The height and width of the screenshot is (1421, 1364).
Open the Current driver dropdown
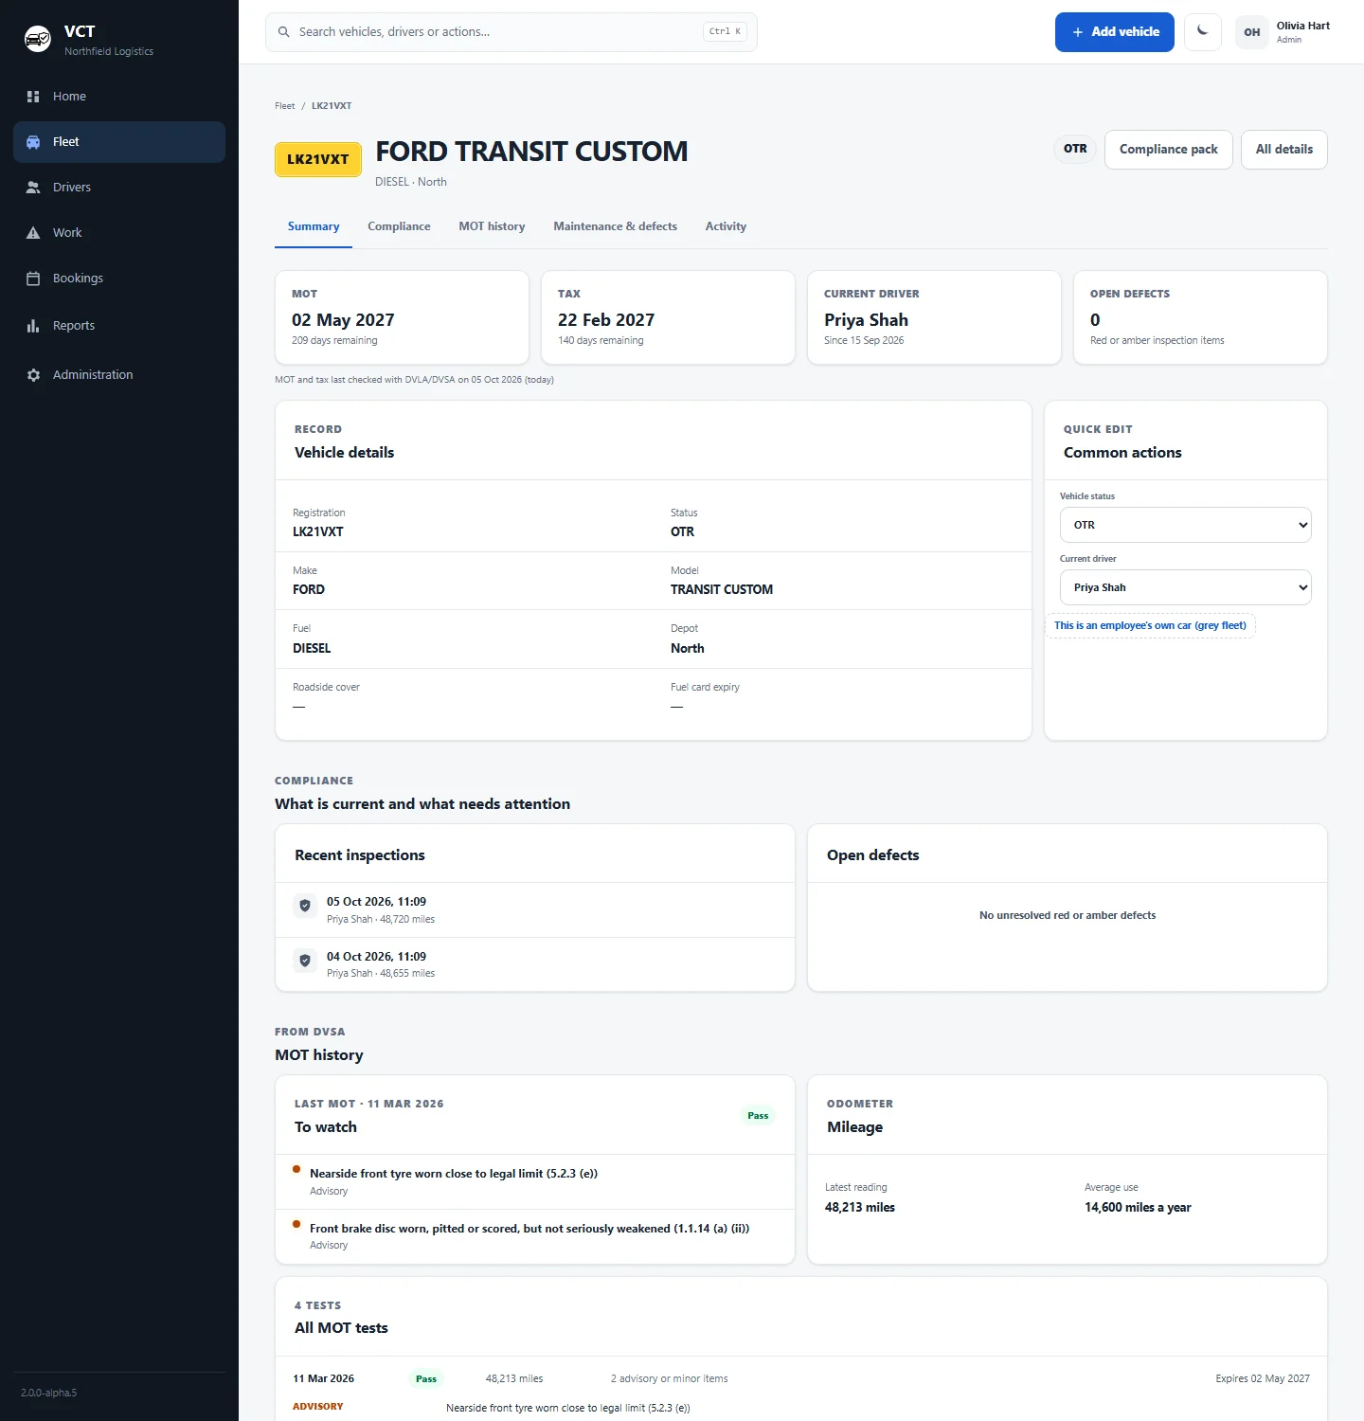[x=1186, y=587]
